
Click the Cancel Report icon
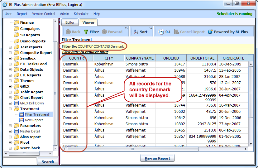176,32
